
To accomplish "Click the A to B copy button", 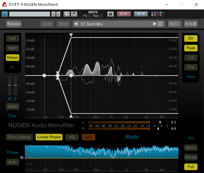I will [x=191, y=24].
